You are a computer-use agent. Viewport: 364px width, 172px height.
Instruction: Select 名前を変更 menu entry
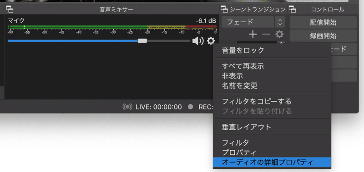click(x=272, y=86)
